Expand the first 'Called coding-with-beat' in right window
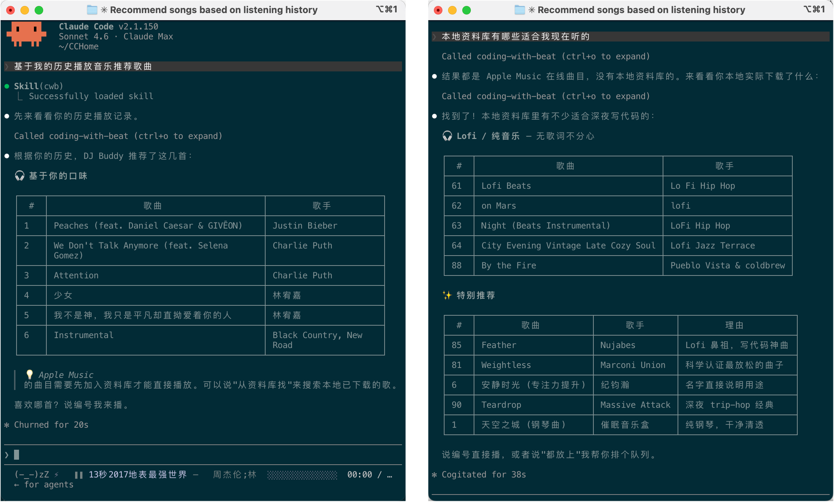This screenshot has height=502, width=834. point(546,56)
